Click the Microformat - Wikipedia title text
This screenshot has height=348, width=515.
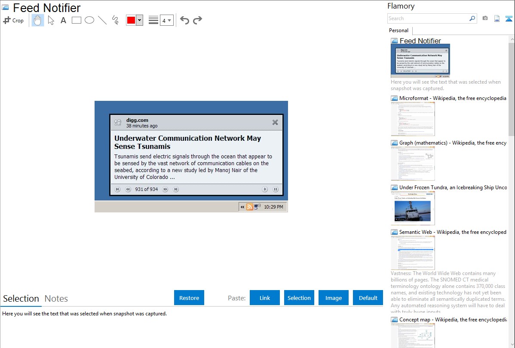[x=453, y=98]
